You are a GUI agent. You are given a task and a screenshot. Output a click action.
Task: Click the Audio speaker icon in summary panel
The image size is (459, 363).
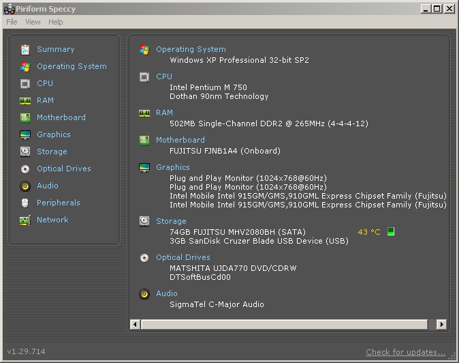tap(144, 294)
